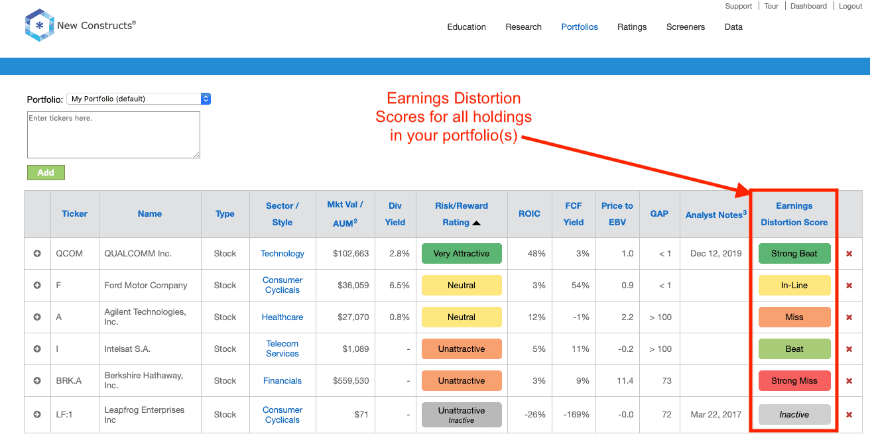
Task: Remove Ford with red X icon
Action: point(849,286)
